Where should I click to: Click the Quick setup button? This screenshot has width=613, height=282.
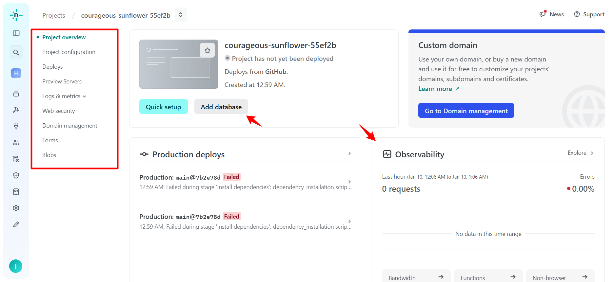164,107
